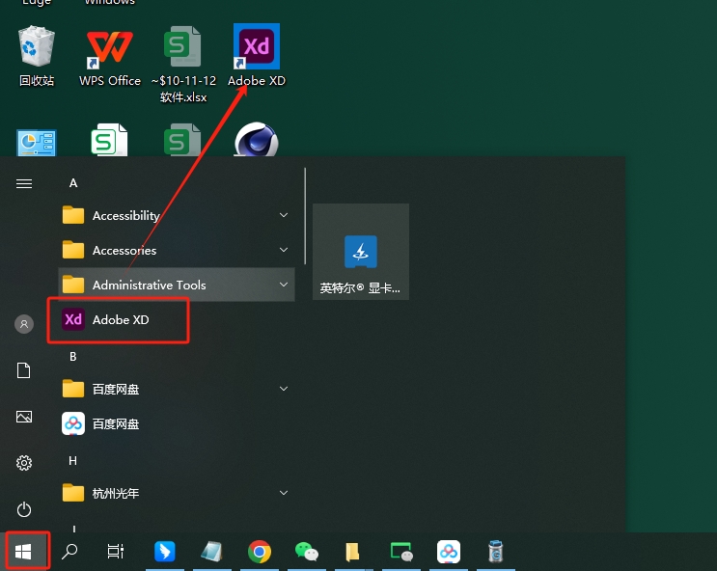Open Task View on the taskbar
Viewport: 717px width, 571px height.
pyautogui.click(x=116, y=552)
